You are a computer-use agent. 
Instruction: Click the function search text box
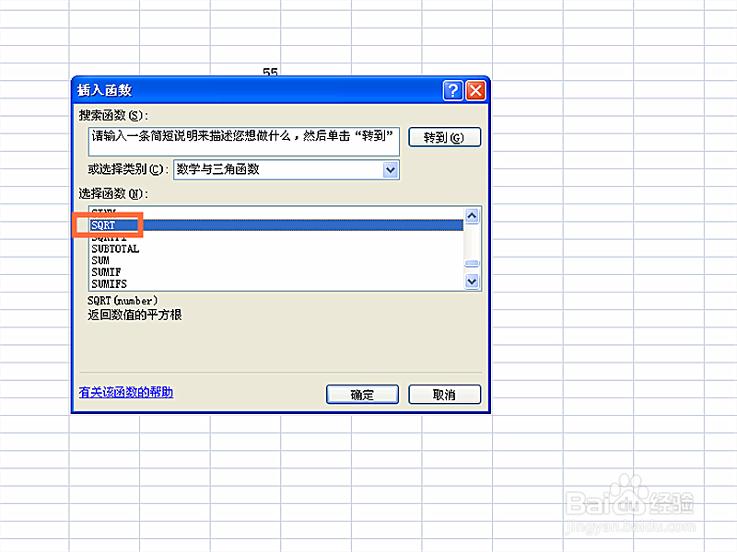coord(243,142)
